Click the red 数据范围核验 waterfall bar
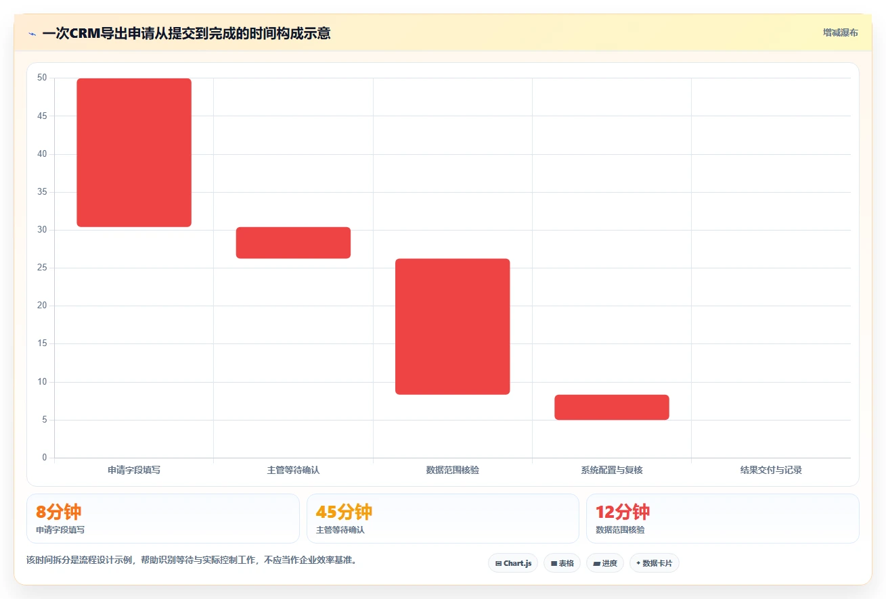The height and width of the screenshot is (599, 886). point(452,327)
